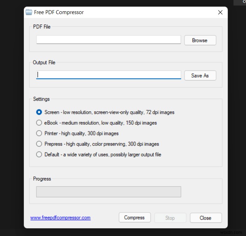Select the Printer high quality radio option
Screen dimensions: 246x236
point(39,133)
